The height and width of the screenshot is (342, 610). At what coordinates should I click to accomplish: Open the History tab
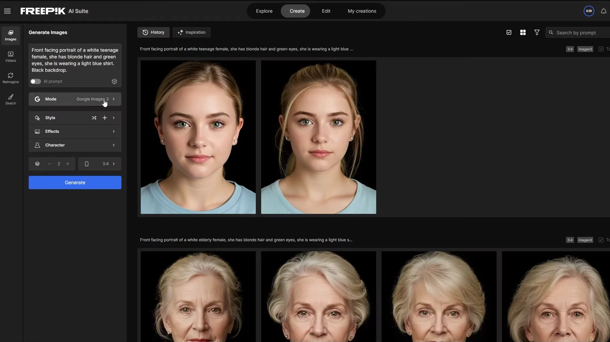pos(153,32)
